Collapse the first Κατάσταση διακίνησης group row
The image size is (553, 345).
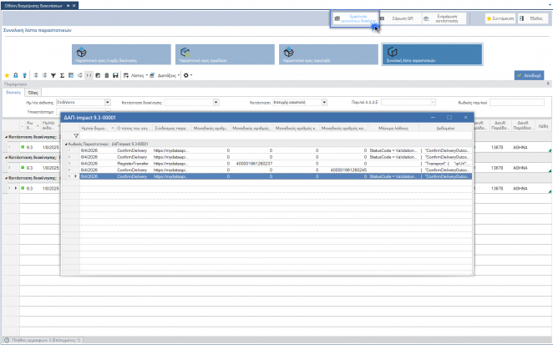tap(7, 137)
